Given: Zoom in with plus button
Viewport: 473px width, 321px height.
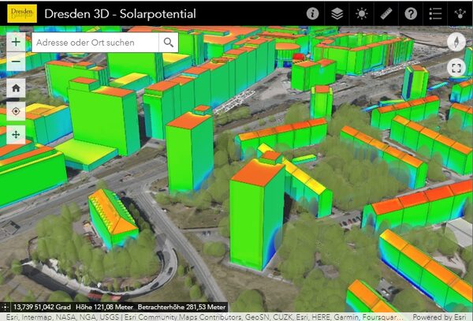Looking at the screenshot, I should 17,42.
